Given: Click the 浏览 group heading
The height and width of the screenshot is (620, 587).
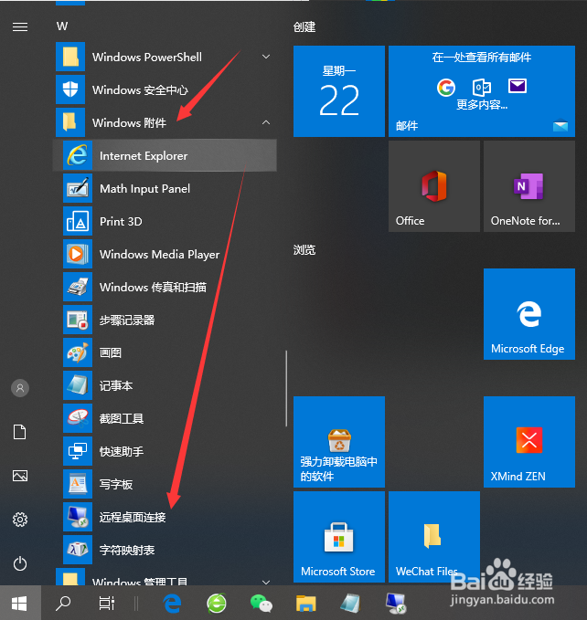Looking at the screenshot, I should (304, 250).
